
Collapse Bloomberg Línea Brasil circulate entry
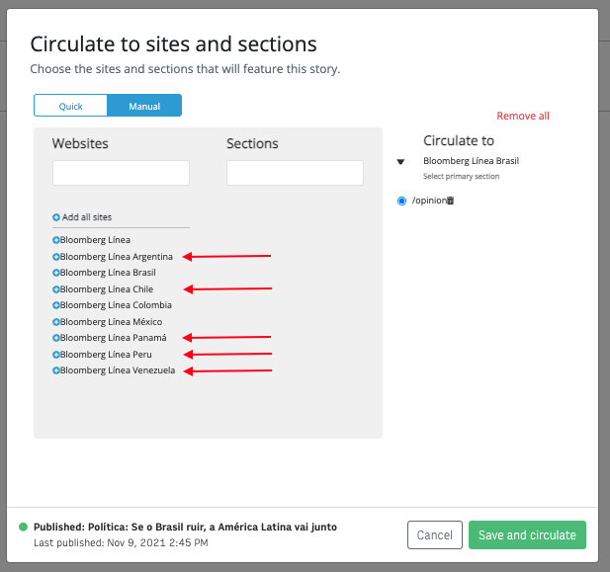coord(400,162)
